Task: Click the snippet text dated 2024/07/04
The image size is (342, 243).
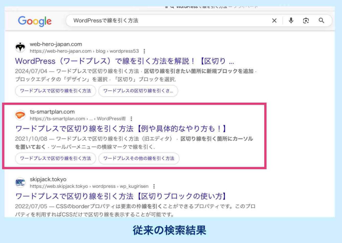Action: pyautogui.click(x=136, y=75)
